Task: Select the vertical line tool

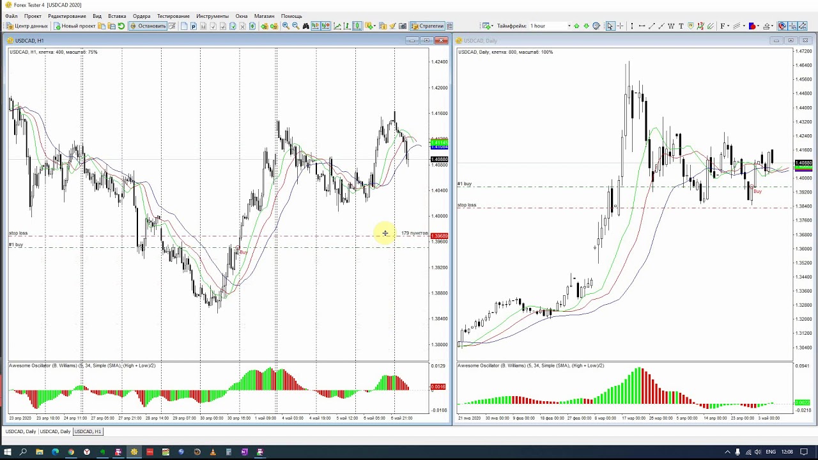Action: pos(632,26)
